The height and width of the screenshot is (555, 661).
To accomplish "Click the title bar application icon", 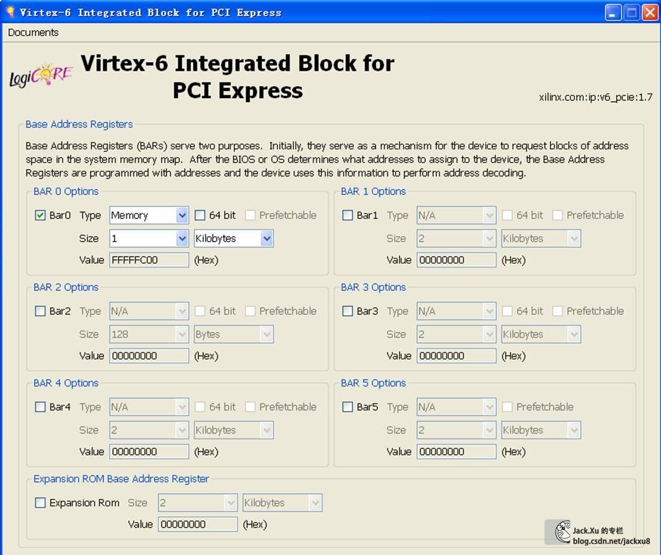I will click(10, 12).
